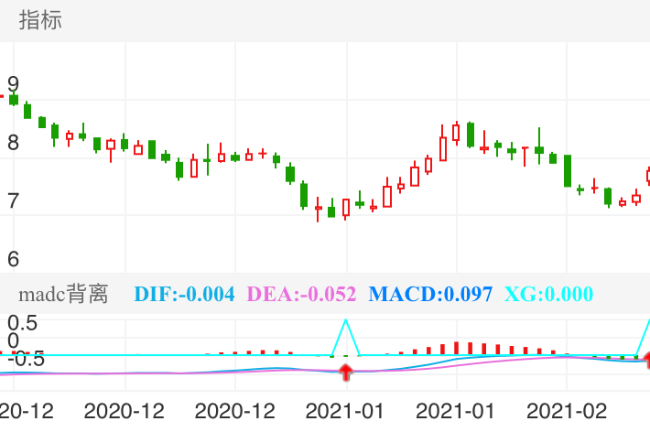Select the DEA:-0.052 value
The image size is (650, 432).
click(x=301, y=294)
